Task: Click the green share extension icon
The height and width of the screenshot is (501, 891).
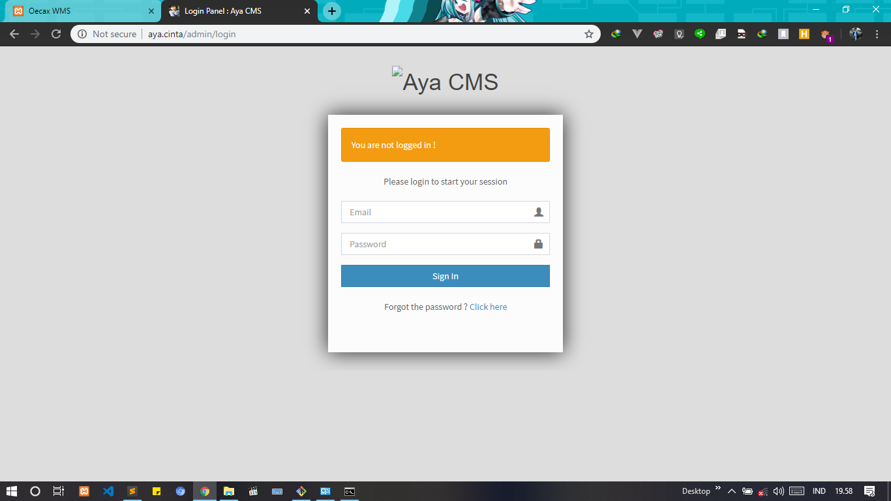Action: click(700, 34)
